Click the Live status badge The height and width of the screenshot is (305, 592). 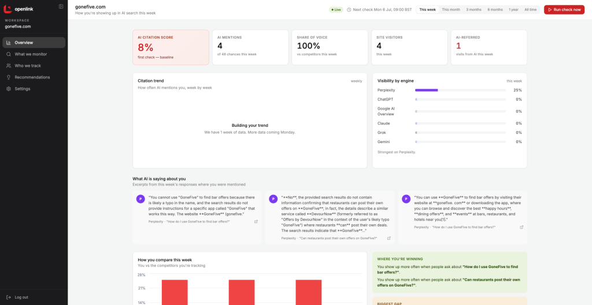click(336, 10)
